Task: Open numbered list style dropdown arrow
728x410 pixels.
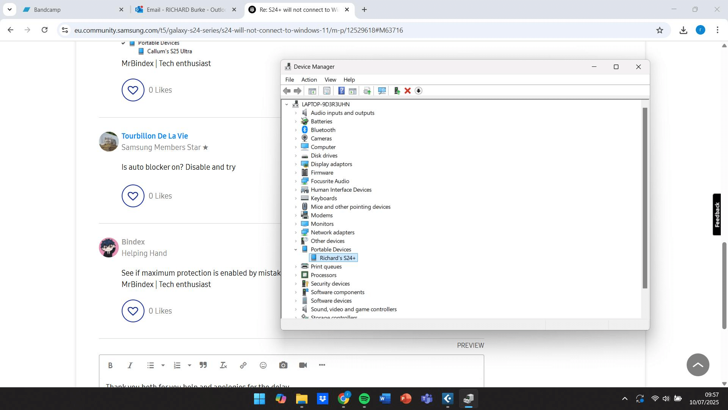Action: point(190,365)
